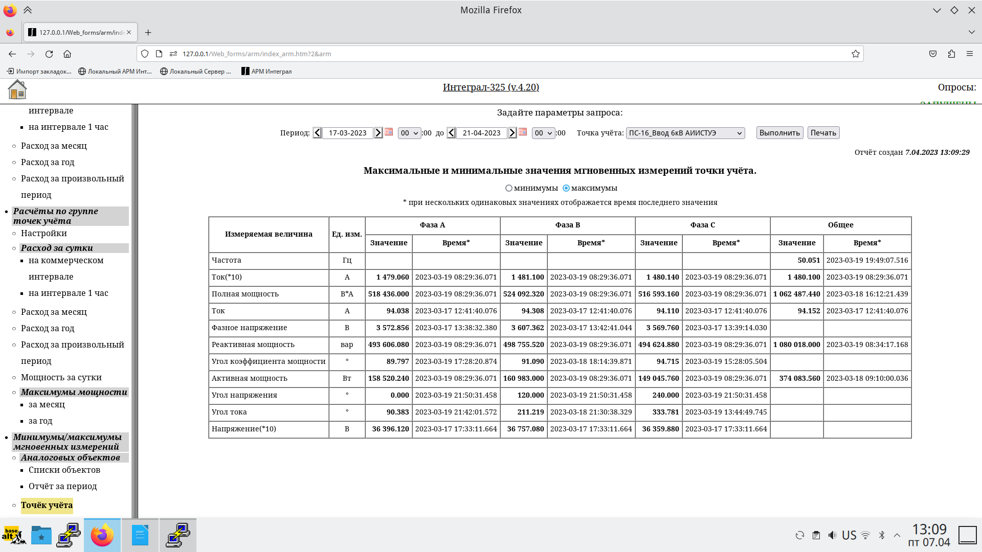
Task: Open the end hour dropdown
Action: [544, 133]
